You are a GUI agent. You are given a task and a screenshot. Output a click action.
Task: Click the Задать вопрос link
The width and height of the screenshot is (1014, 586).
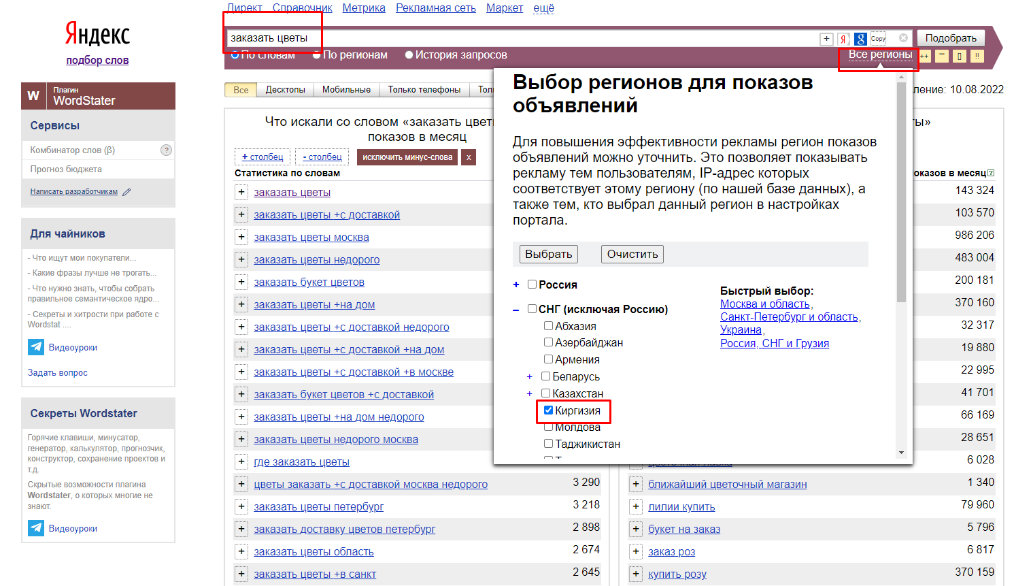point(58,373)
